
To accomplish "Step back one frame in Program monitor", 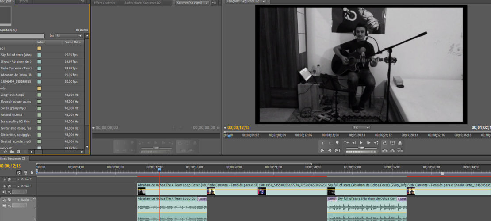I will [x=353, y=143].
